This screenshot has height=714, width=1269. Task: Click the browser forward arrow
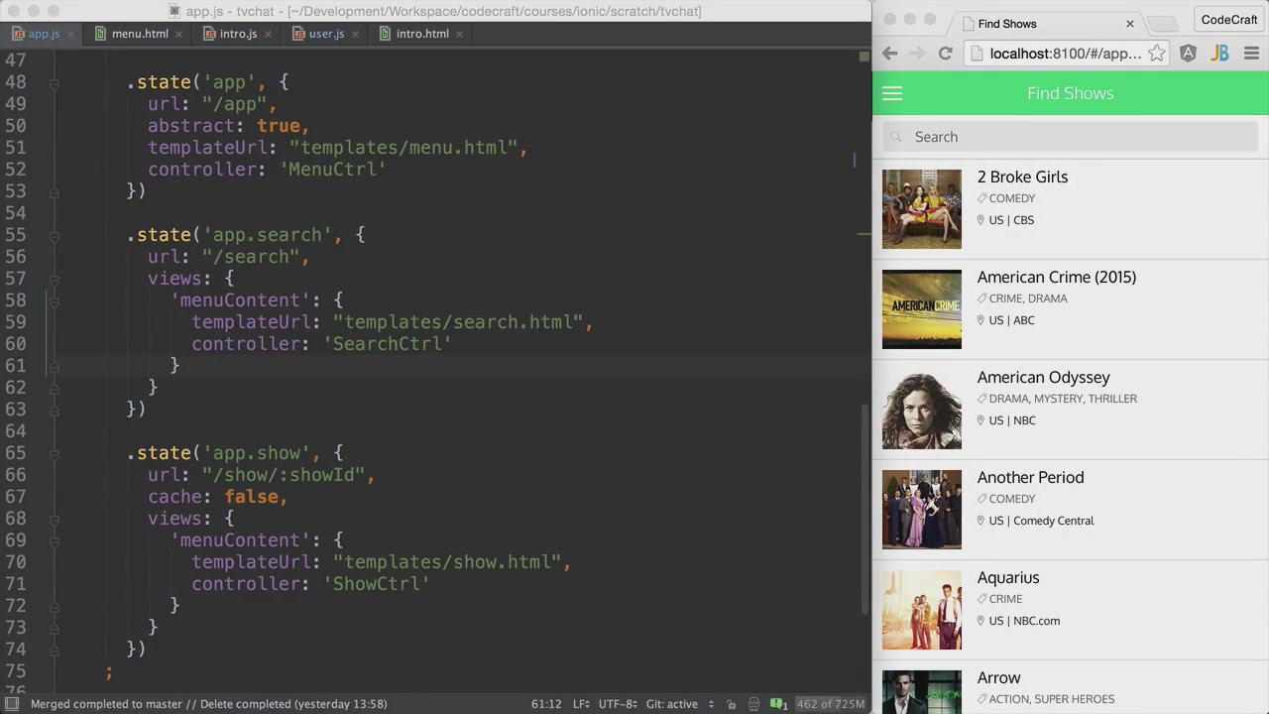pyautogui.click(x=917, y=54)
